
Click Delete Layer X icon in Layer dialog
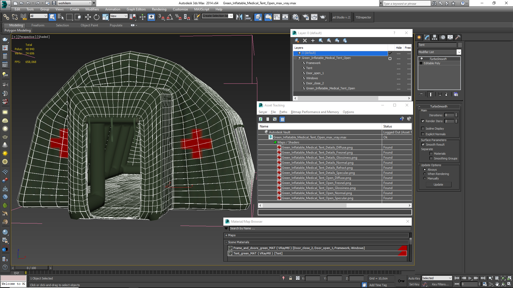[305, 41]
